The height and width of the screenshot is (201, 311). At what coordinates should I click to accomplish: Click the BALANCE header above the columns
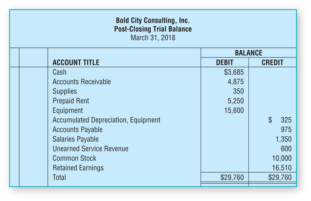click(248, 53)
